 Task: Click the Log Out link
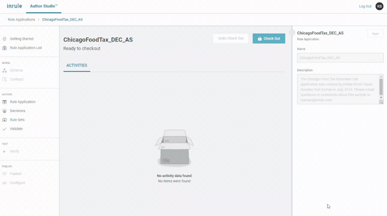(x=365, y=7)
